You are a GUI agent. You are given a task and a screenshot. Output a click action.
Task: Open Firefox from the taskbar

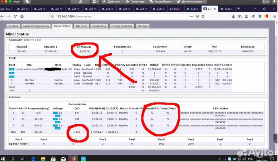pyautogui.click(x=73, y=158)
